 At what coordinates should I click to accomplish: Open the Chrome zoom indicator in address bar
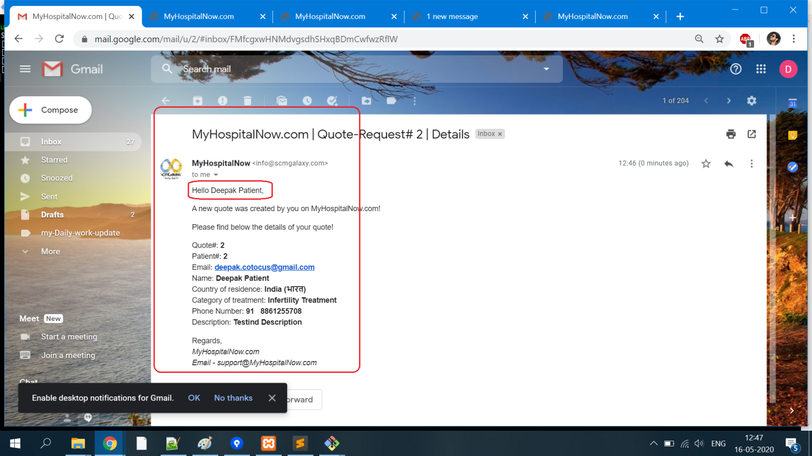699,39
